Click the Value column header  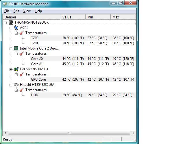pos(73,17)
